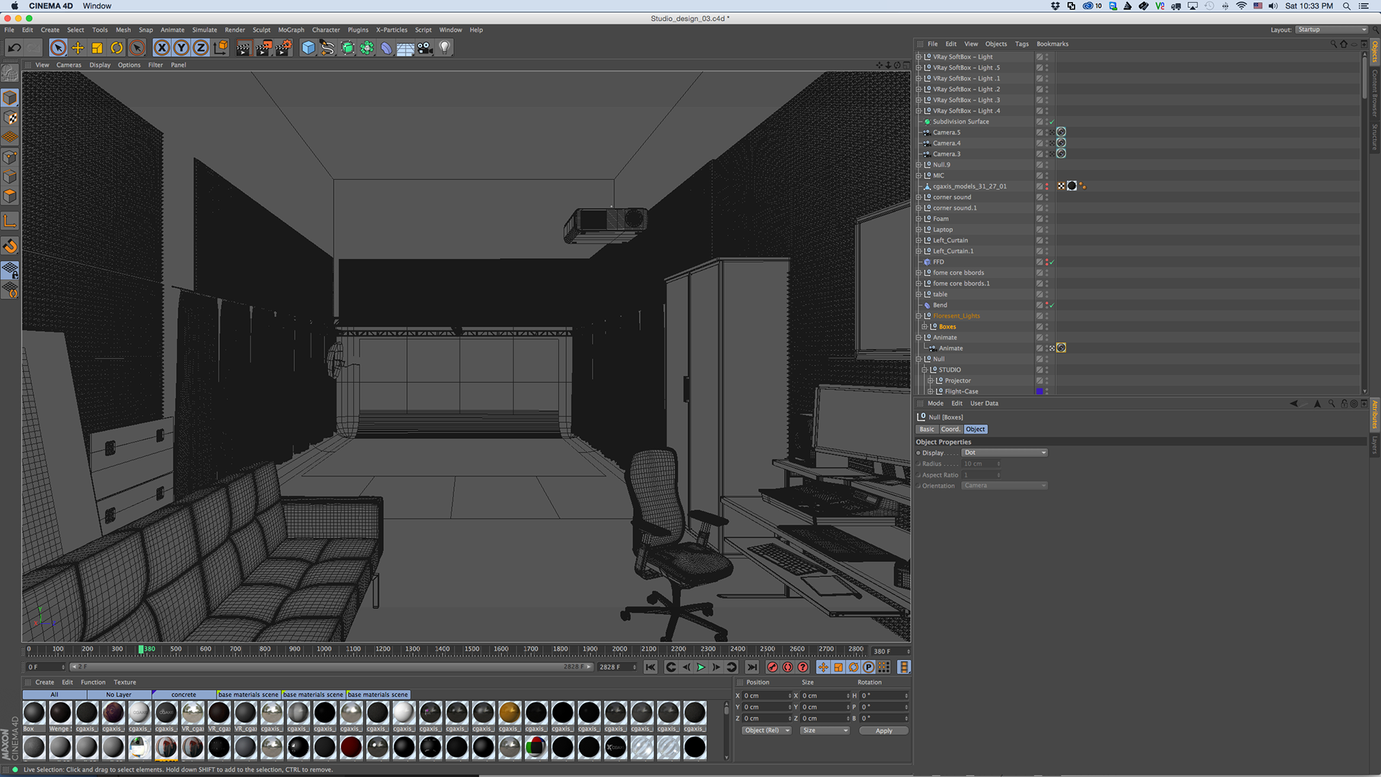Expand the Projector item
The height and width of the screenshot is (777, 1381).
(930, 381)
